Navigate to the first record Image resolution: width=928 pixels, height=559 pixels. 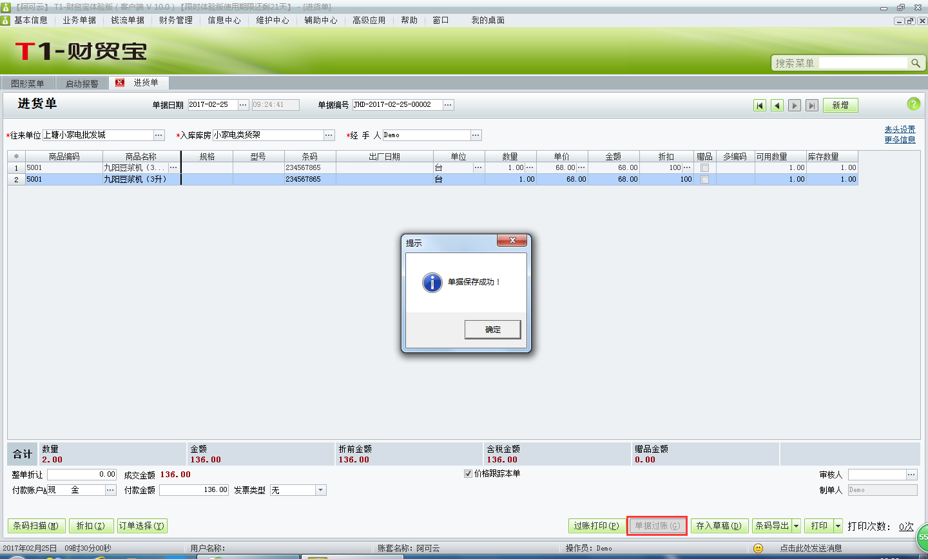tap(760, 104)
